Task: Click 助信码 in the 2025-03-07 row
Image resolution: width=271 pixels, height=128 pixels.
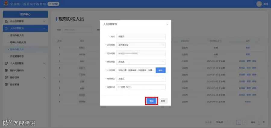Action: pyautogui.click(x=242, y=61)
